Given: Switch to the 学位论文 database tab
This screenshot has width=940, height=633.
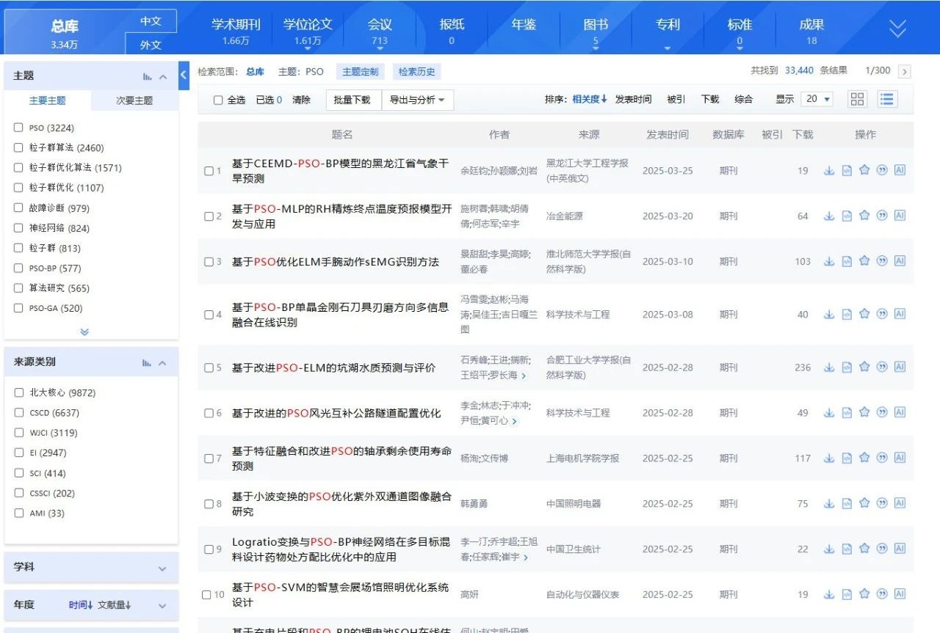Looking at the screenshot, I should click(308, 32).
